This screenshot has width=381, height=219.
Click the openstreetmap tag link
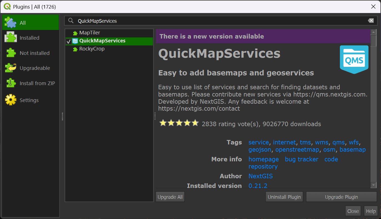(x=297, y=149)
